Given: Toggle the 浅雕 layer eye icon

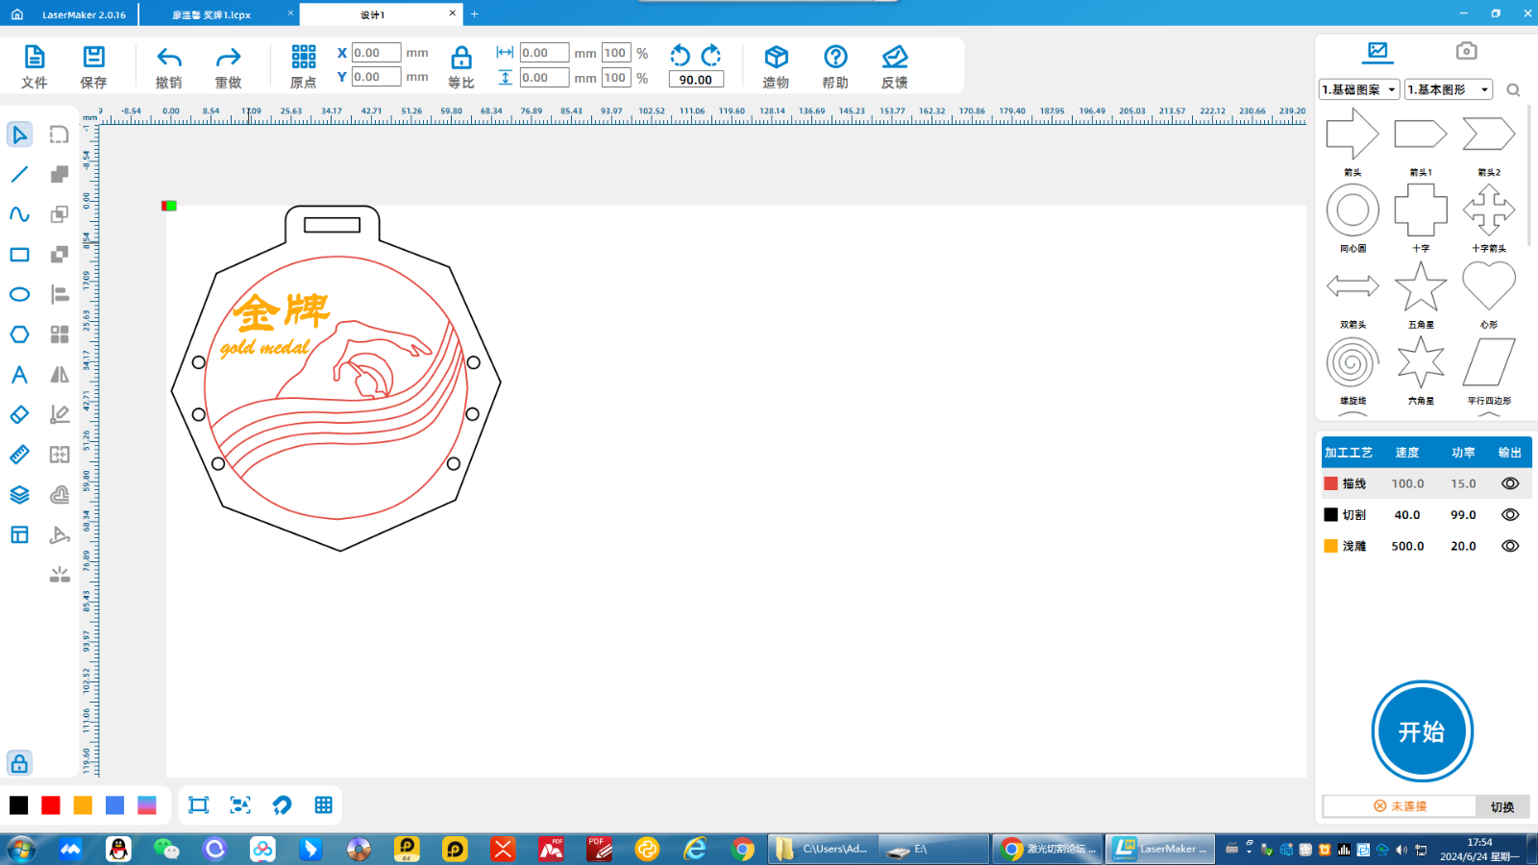Looking at the screenshot, I should [1510, 546].
